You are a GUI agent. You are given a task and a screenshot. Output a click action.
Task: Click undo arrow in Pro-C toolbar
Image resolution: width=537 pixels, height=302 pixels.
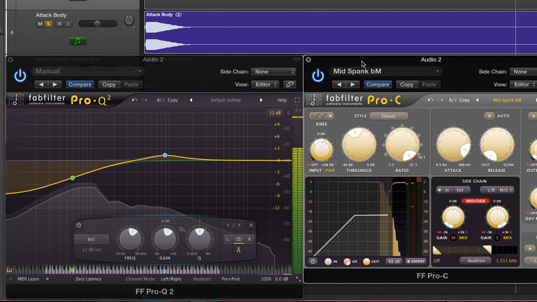click(x=430, y=100)
